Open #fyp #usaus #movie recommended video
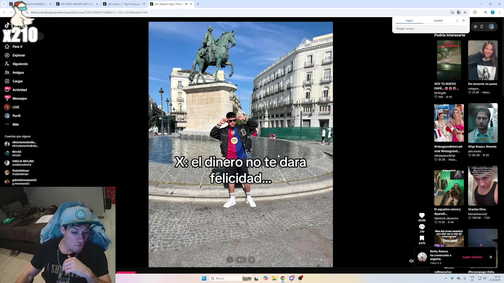The image size is (504, 283). tap(483, 123)
